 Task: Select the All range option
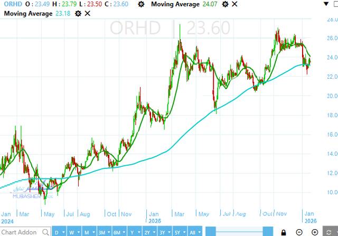(194, 232)
